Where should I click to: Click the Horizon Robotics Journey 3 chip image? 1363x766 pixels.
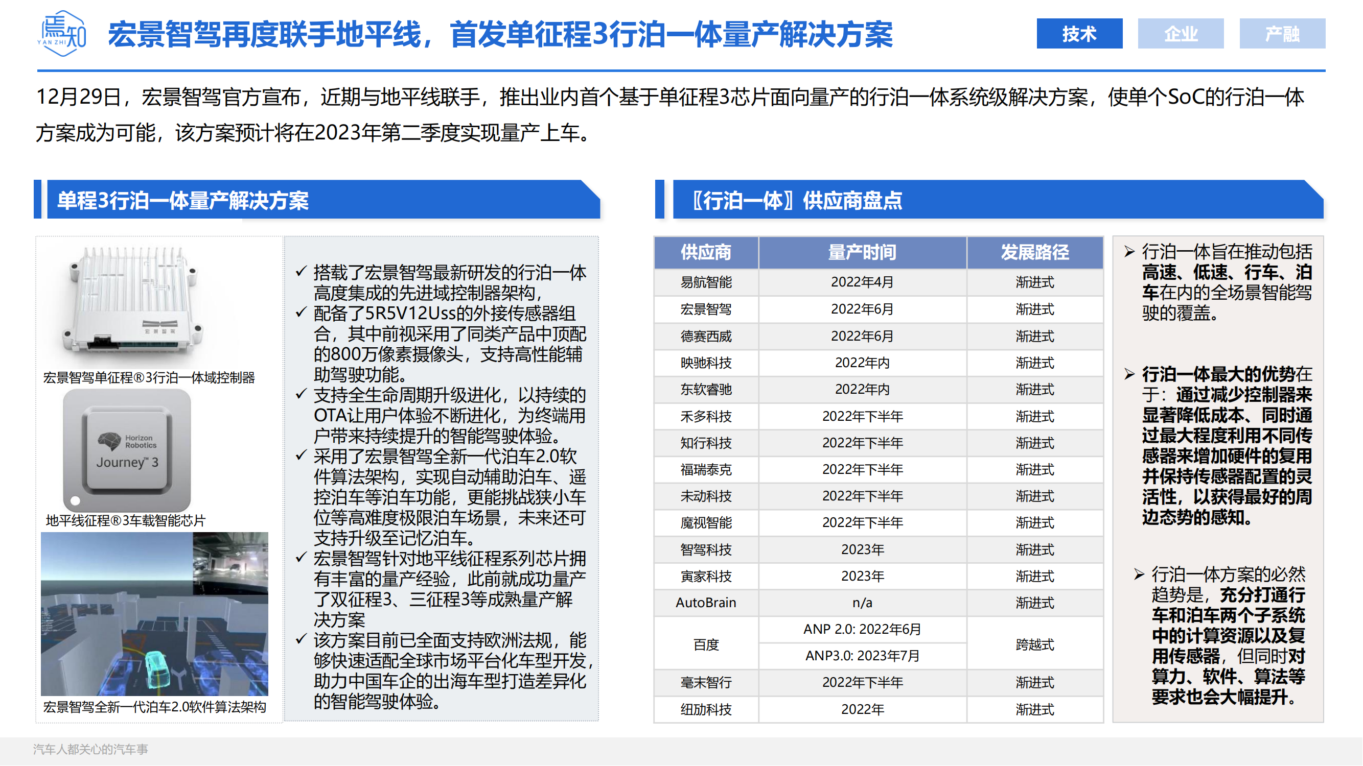click(127, 450)
